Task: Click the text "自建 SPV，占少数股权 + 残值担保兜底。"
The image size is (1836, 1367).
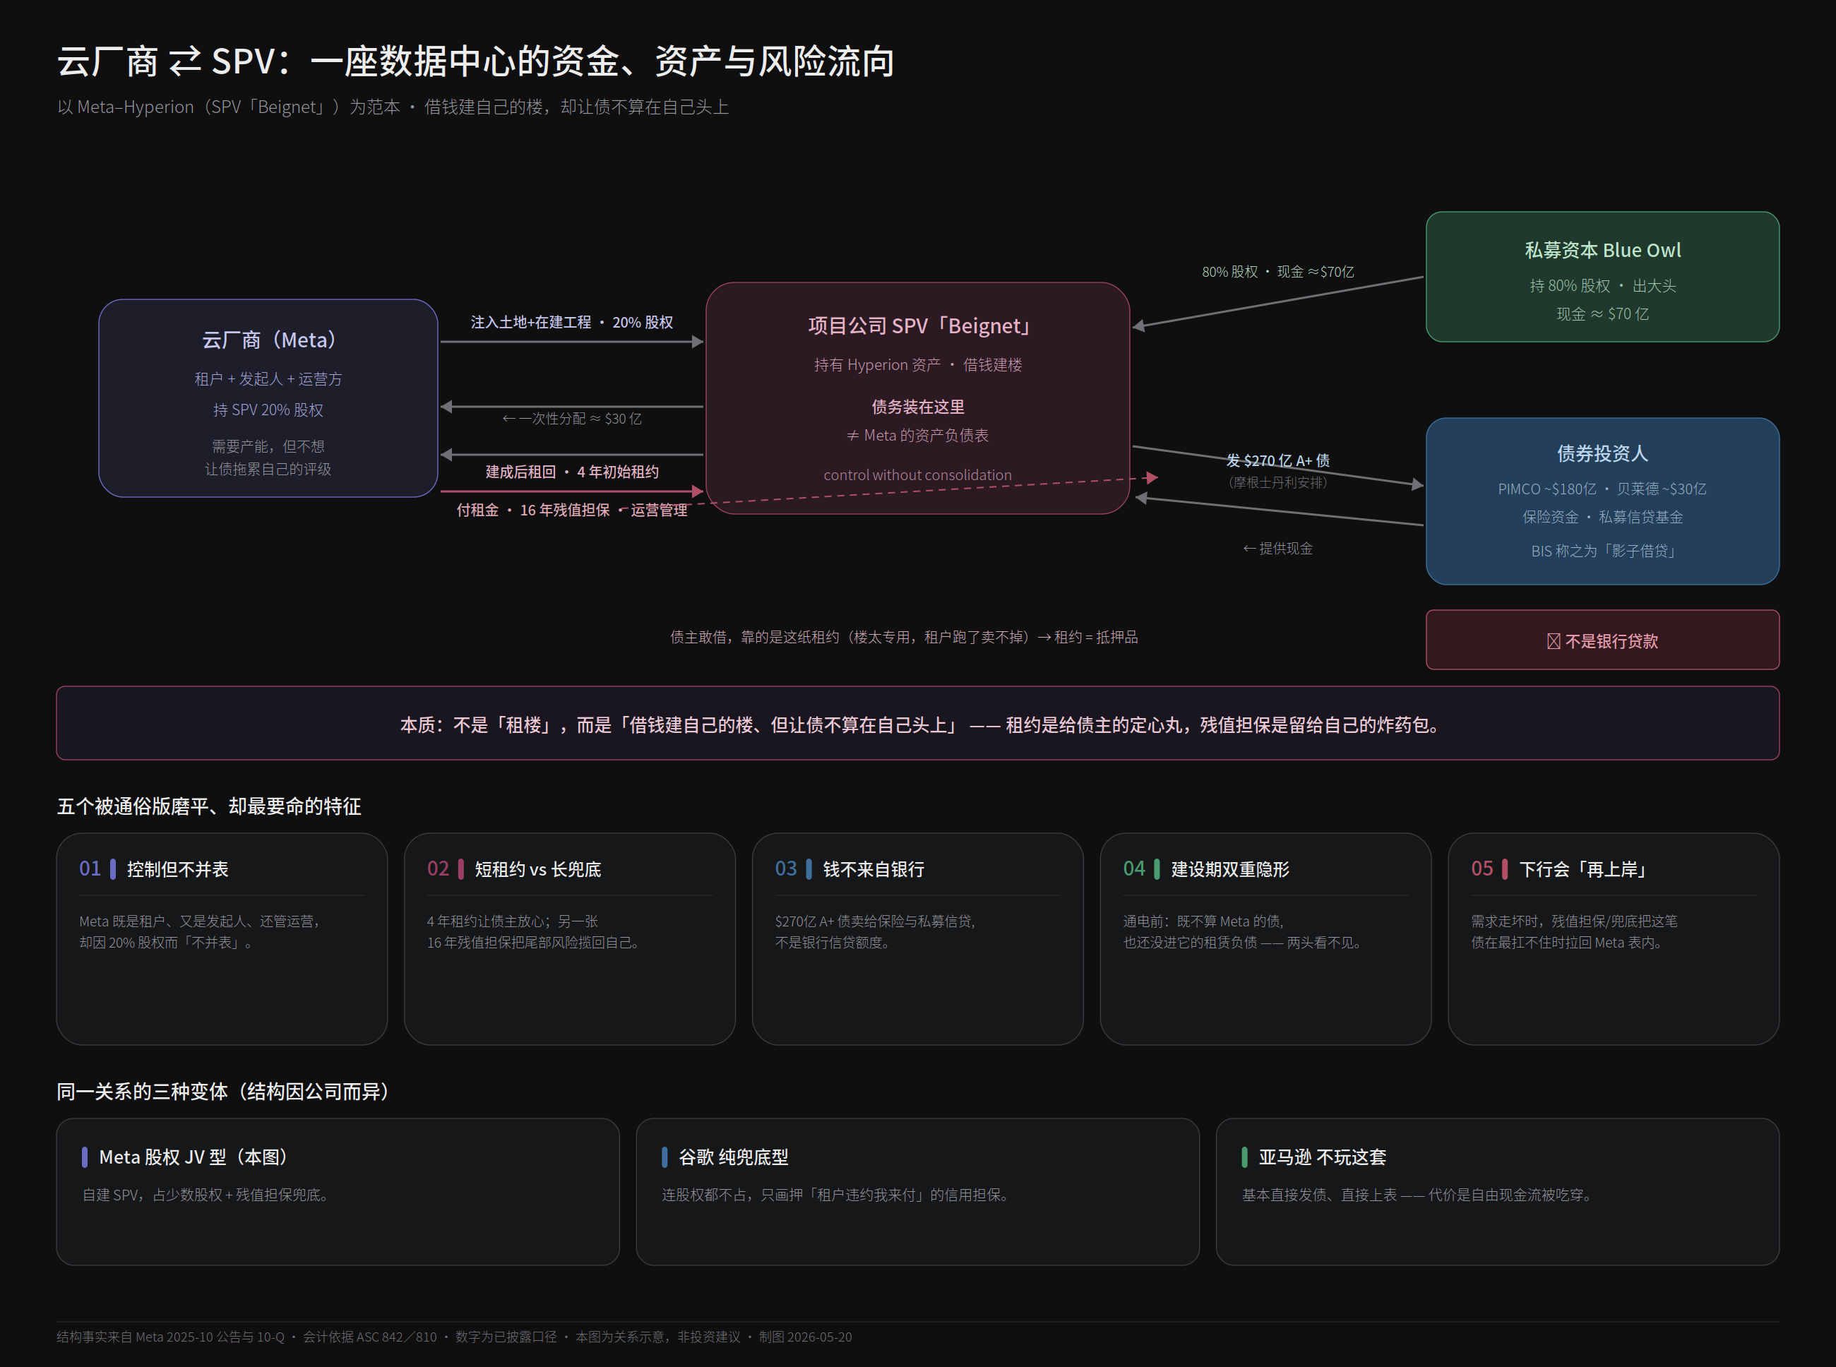Action: point(207,1195)
